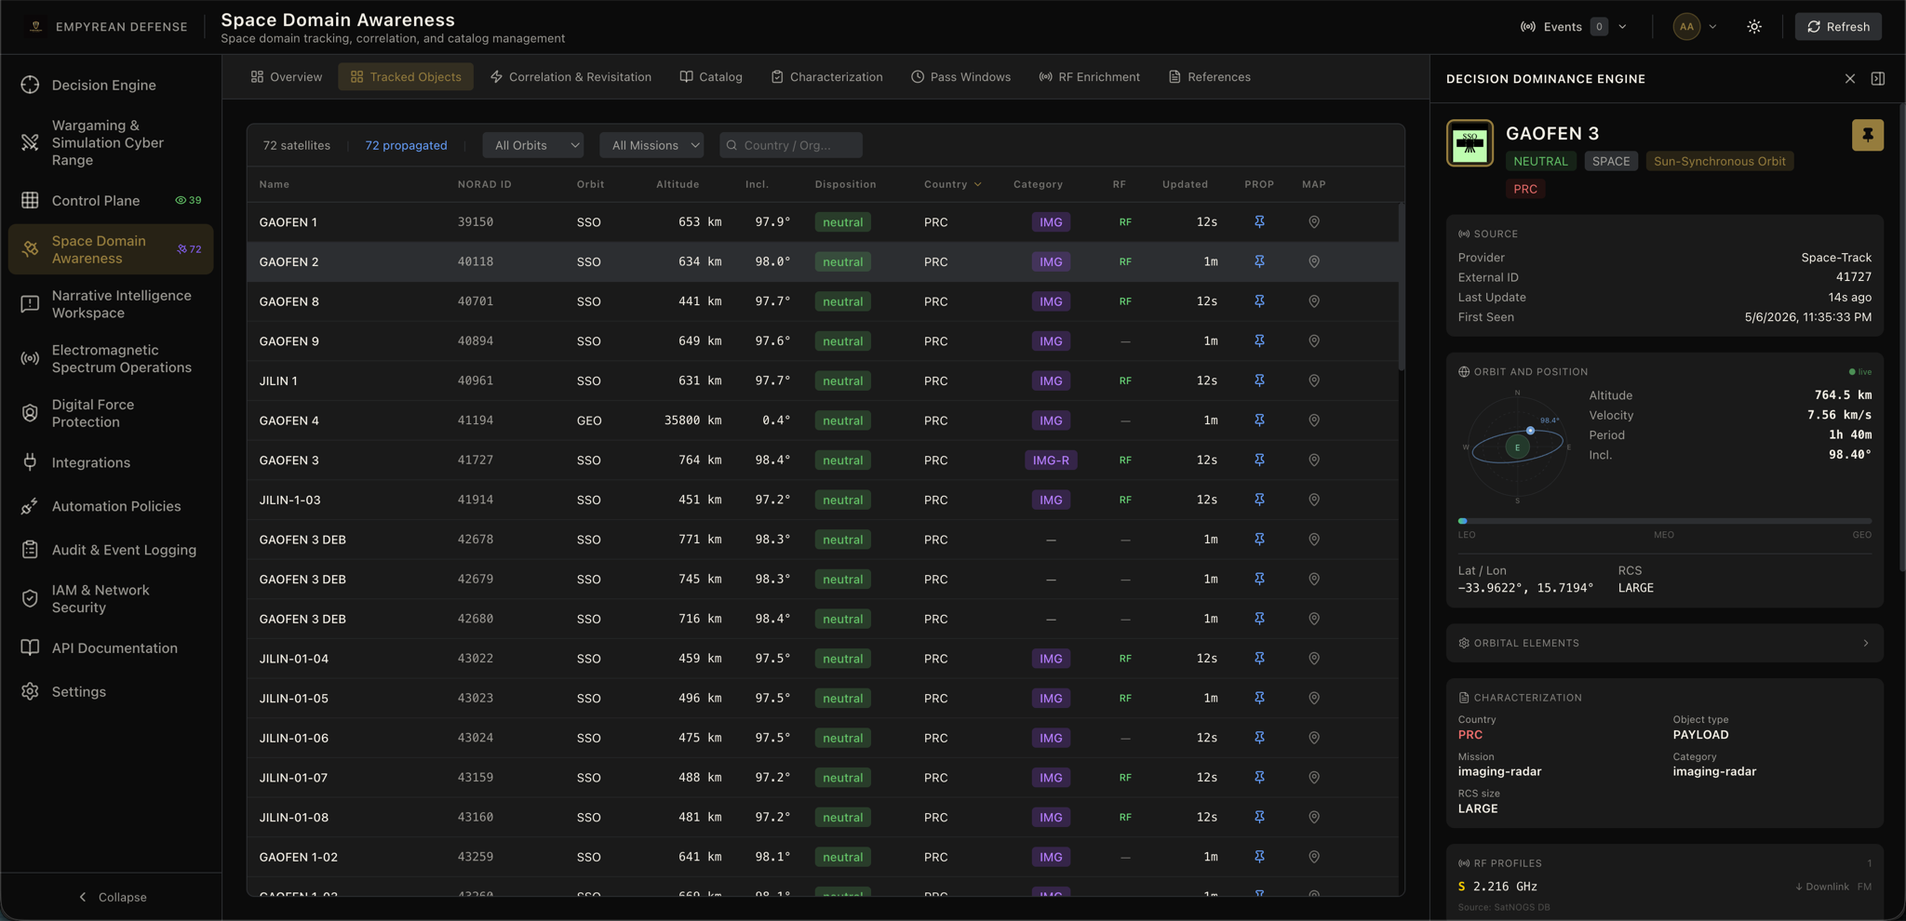Toggle propagation for GAOFEN 1-02

tap(1259, 857)
